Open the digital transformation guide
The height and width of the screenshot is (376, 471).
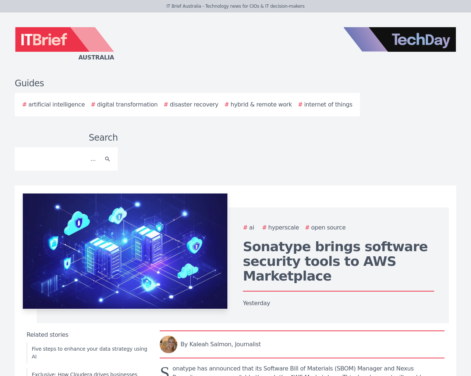[124, 105]
